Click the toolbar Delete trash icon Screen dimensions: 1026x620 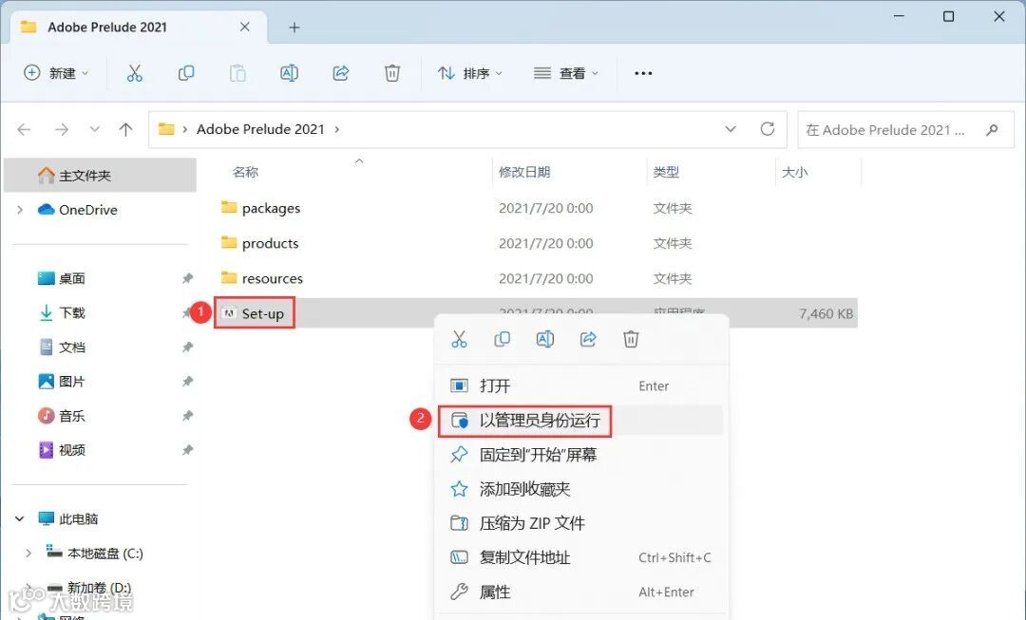click(x=392, y=72)
